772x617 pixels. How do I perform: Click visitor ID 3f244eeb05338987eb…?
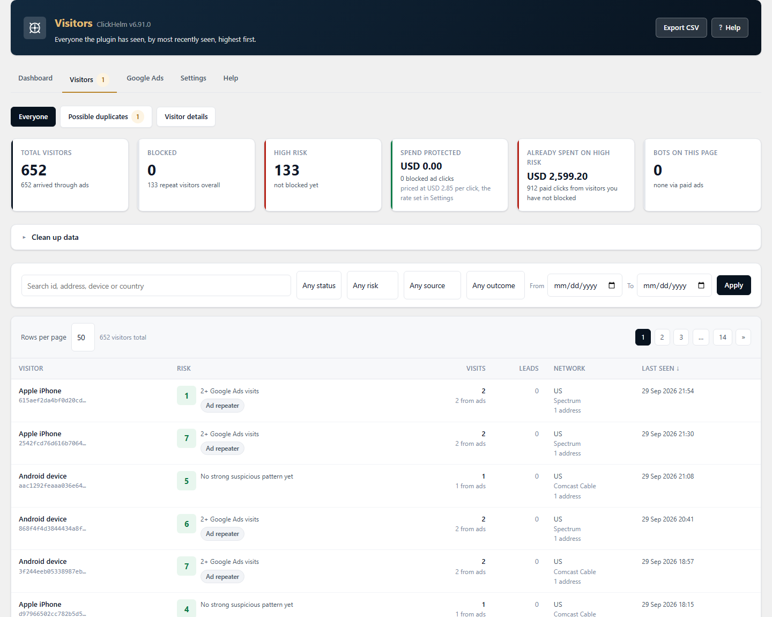pos(53,571)
